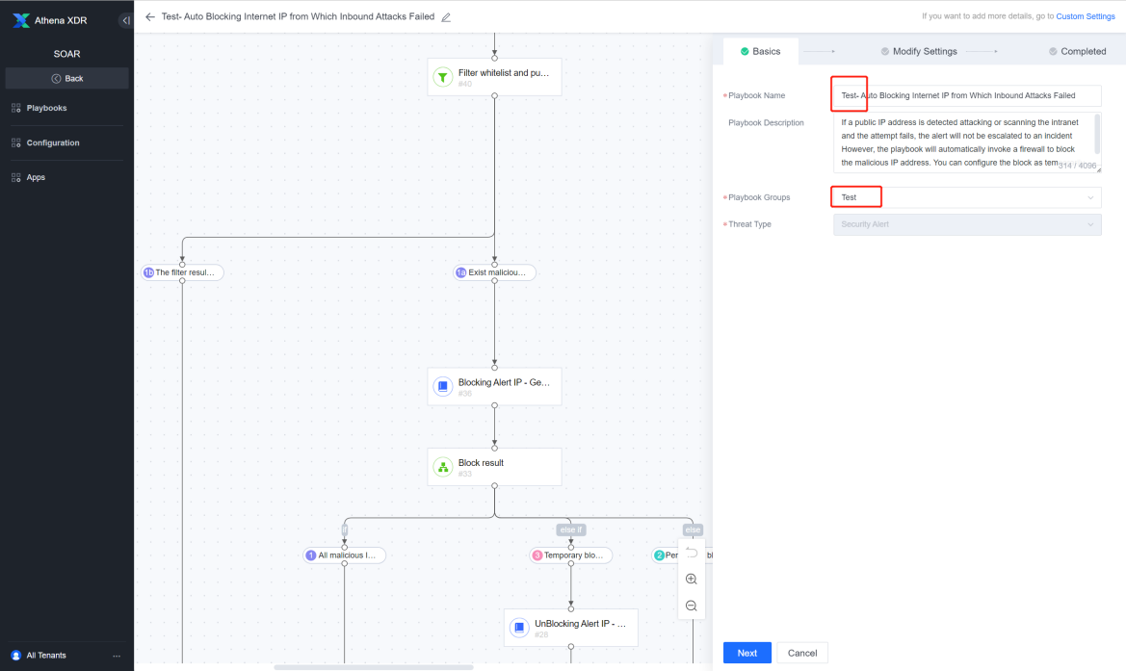Click the else if branch label
This screenshot has height=671, width=1126.
571,529
